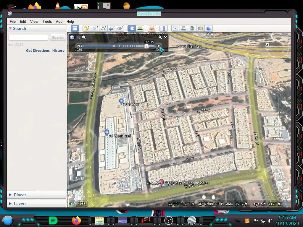Toggle the historical imagery clock button
This screenshot has height=227, width=303.
[x=132, y=29]
